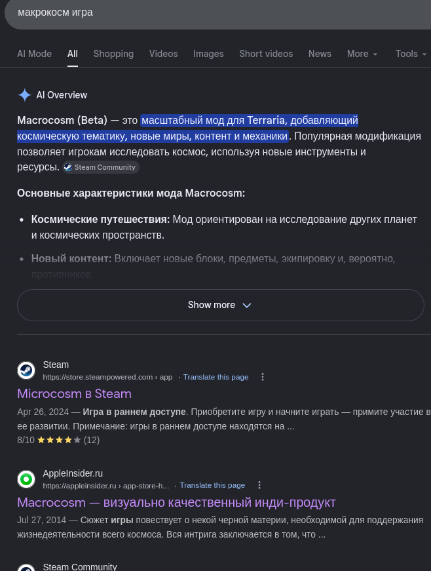Go to the Shopping tab
The image size is (431, 571).
[x=113, y=54]
